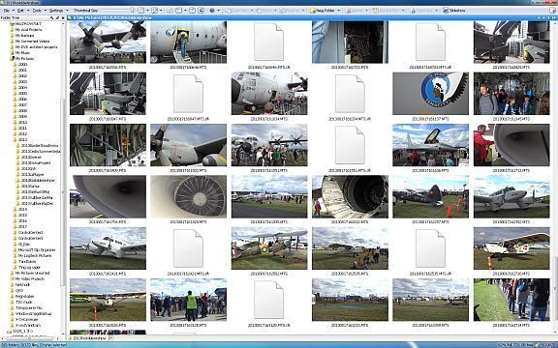This screenshot has height=348, width=558.
Task: Select the yellow-vest marshal thumbnail
Action: pos(188,300)
